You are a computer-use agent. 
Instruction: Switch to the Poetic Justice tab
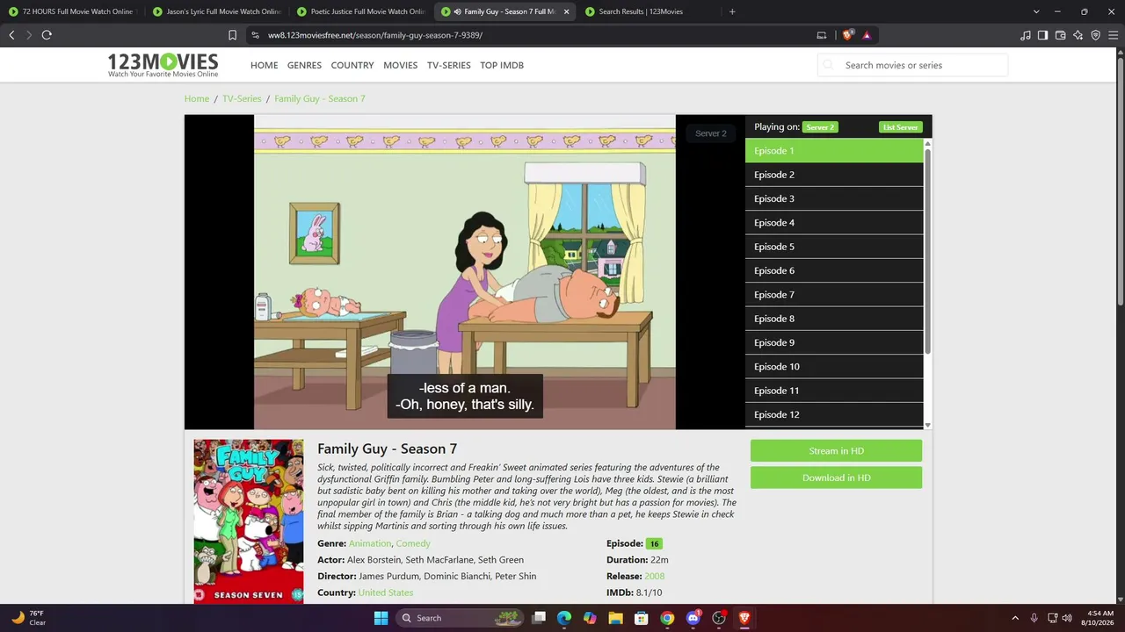click(x=360, y=11)
